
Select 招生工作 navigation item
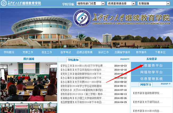47,52
